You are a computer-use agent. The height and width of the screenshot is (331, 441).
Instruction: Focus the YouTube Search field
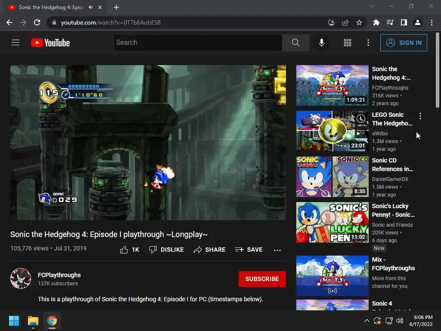click(198, 43)
